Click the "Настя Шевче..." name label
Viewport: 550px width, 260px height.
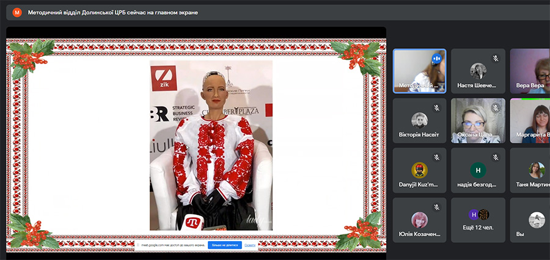pyautogui.click(x=476, y=85)
